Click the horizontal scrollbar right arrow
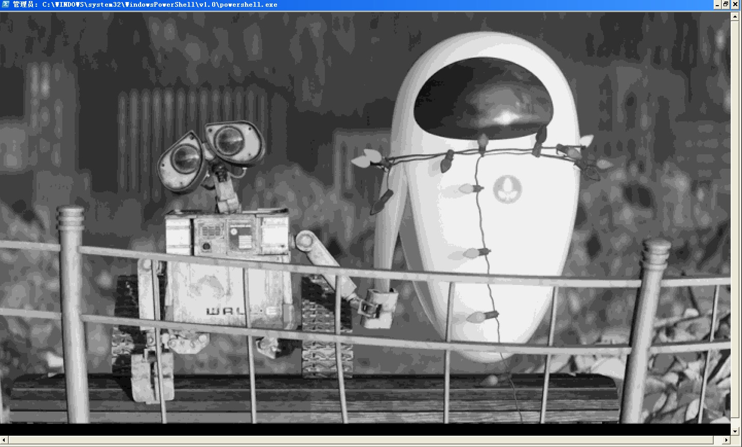742x447 pixels. pos(726,440)
